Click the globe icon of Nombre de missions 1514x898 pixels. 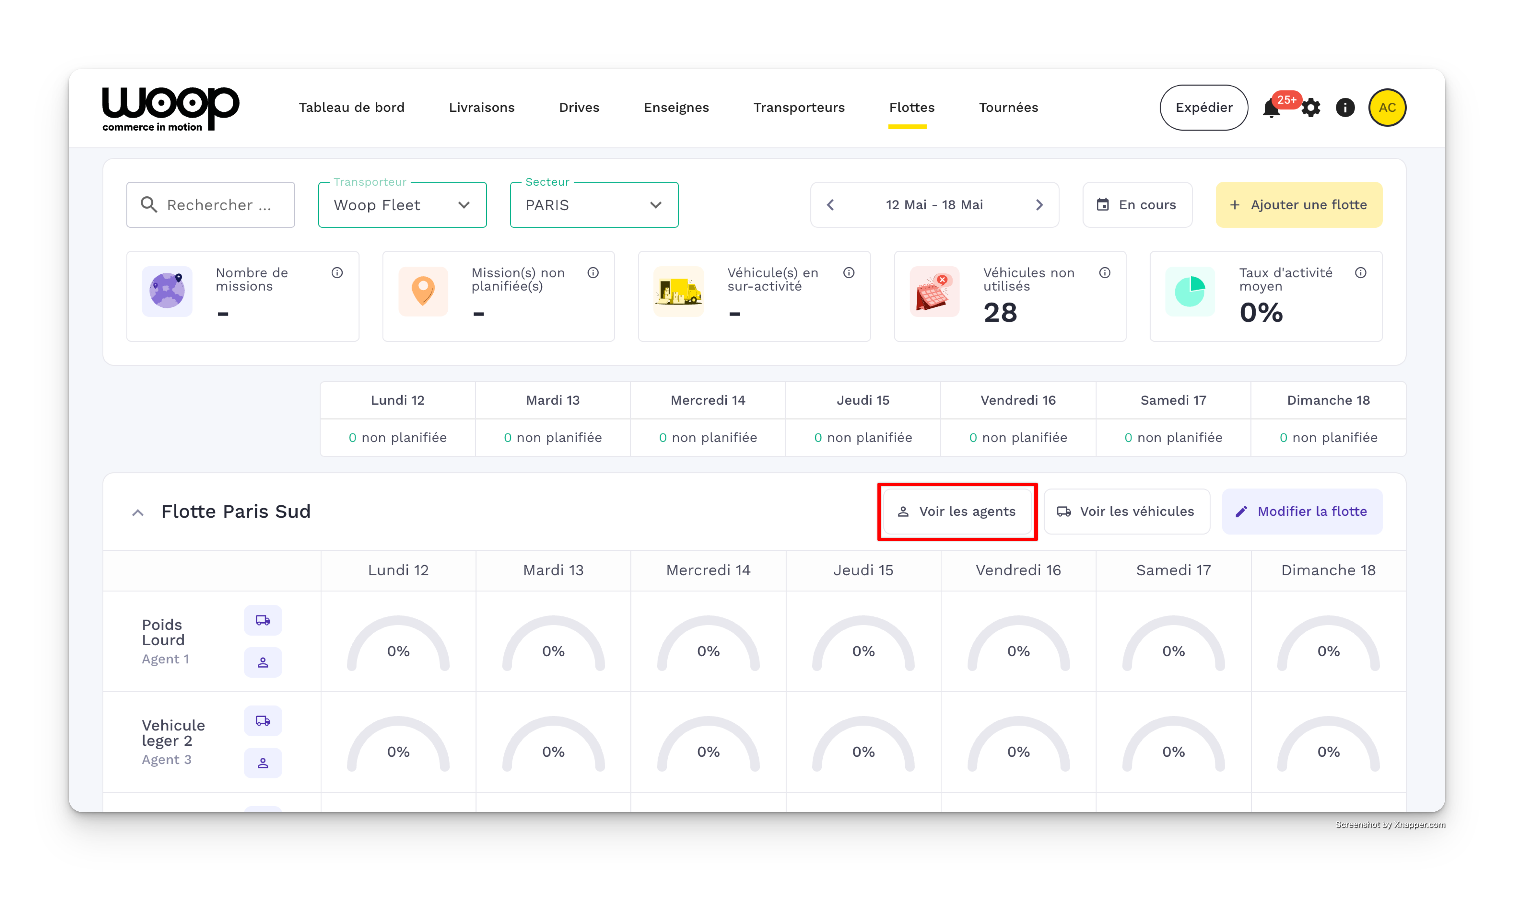(167, 291)
